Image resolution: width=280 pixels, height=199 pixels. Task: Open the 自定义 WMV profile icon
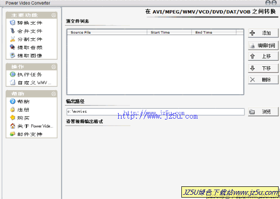(13, 83)
